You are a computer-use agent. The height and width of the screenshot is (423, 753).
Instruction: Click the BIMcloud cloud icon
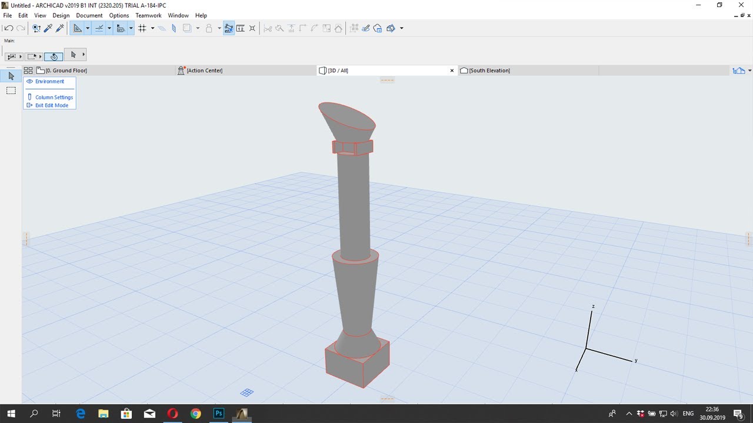(378, 28)
